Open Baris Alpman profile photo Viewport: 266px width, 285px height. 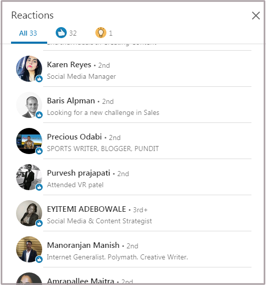tap(29, 105)
